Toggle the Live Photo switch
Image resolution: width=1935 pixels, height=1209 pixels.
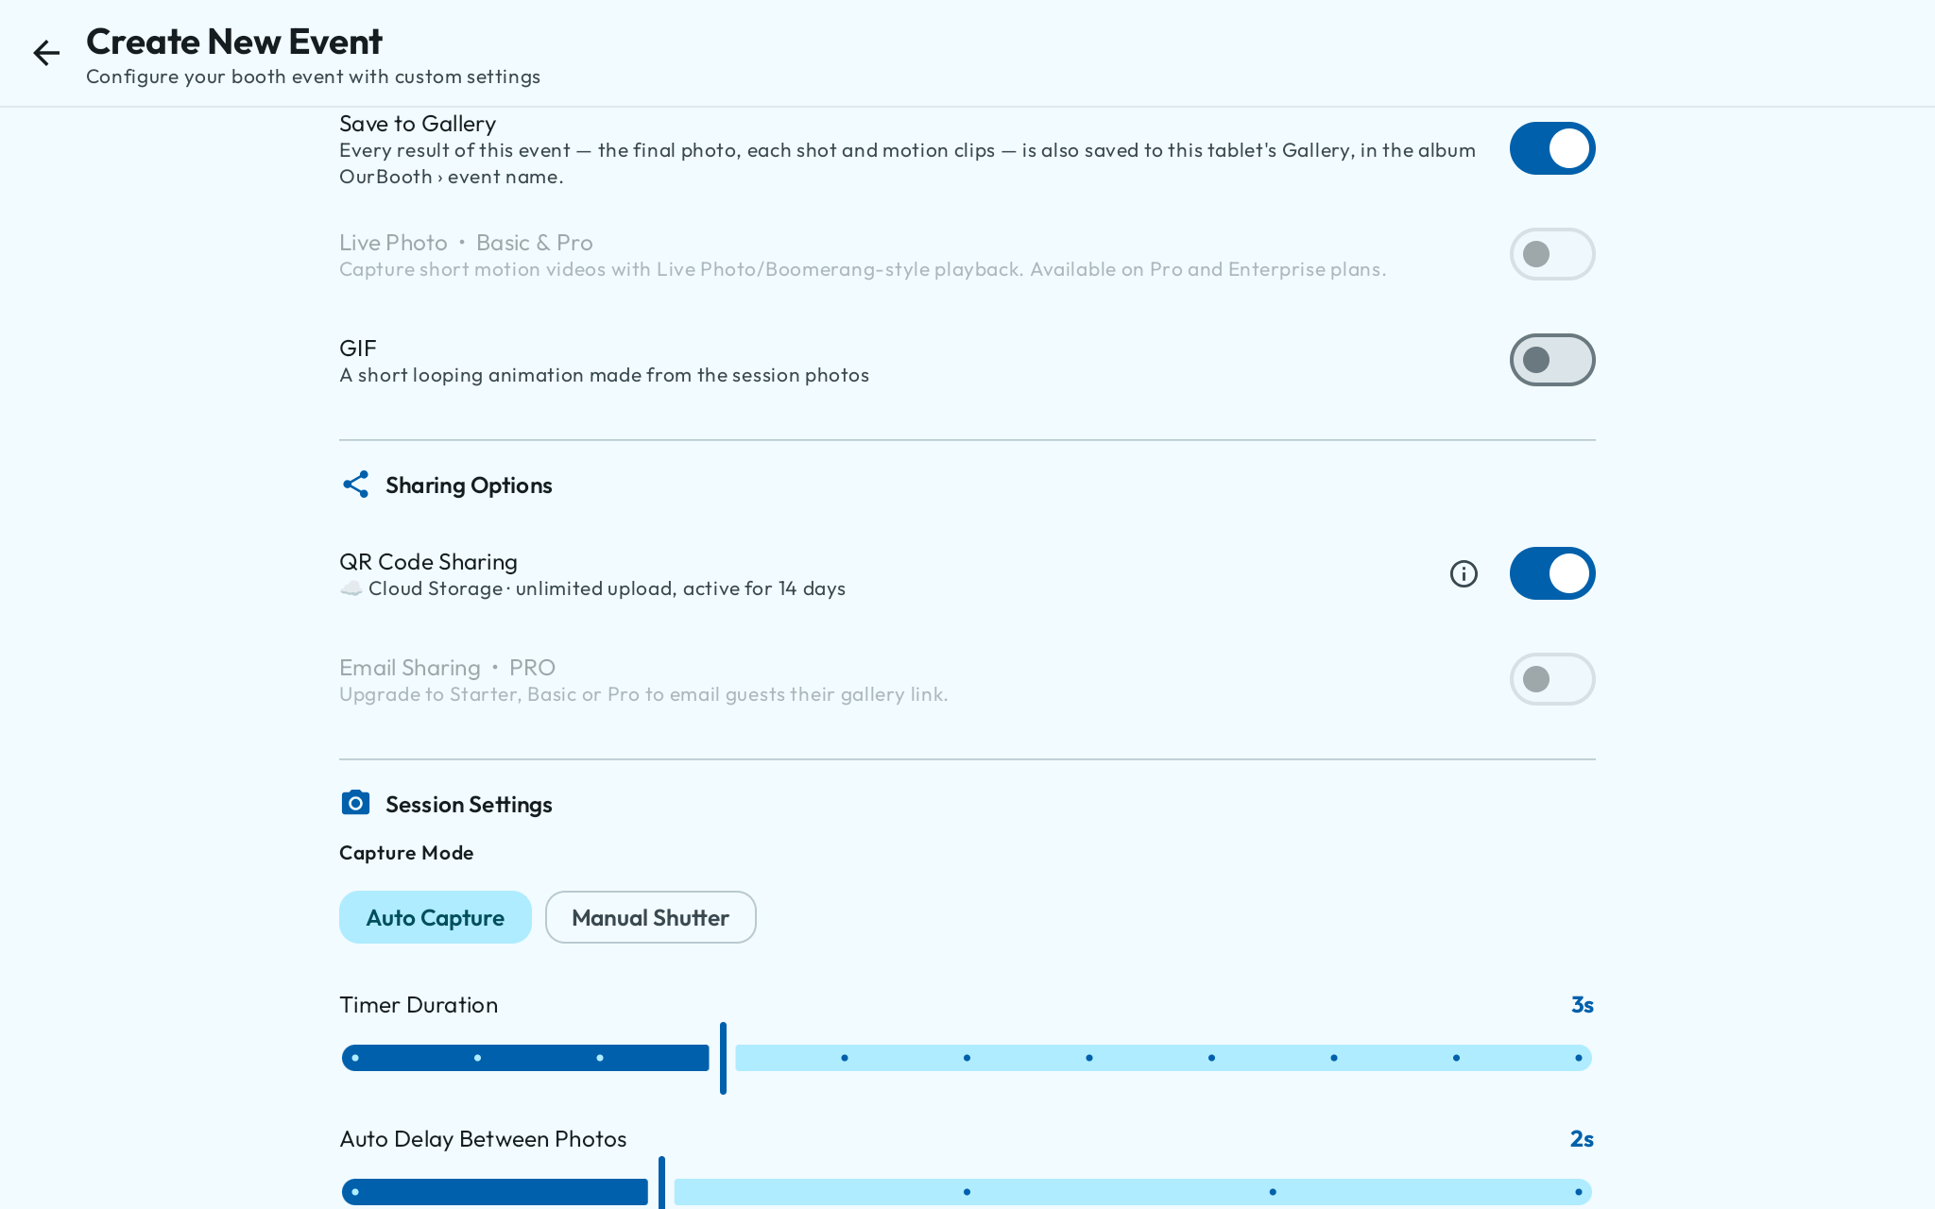click(x=1552, y=254)
